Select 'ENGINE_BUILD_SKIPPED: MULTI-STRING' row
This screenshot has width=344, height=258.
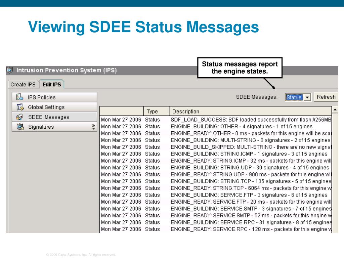coord(216,147)
